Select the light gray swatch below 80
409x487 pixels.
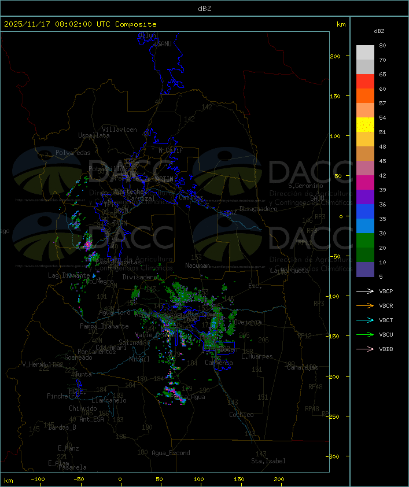point(365,52)
